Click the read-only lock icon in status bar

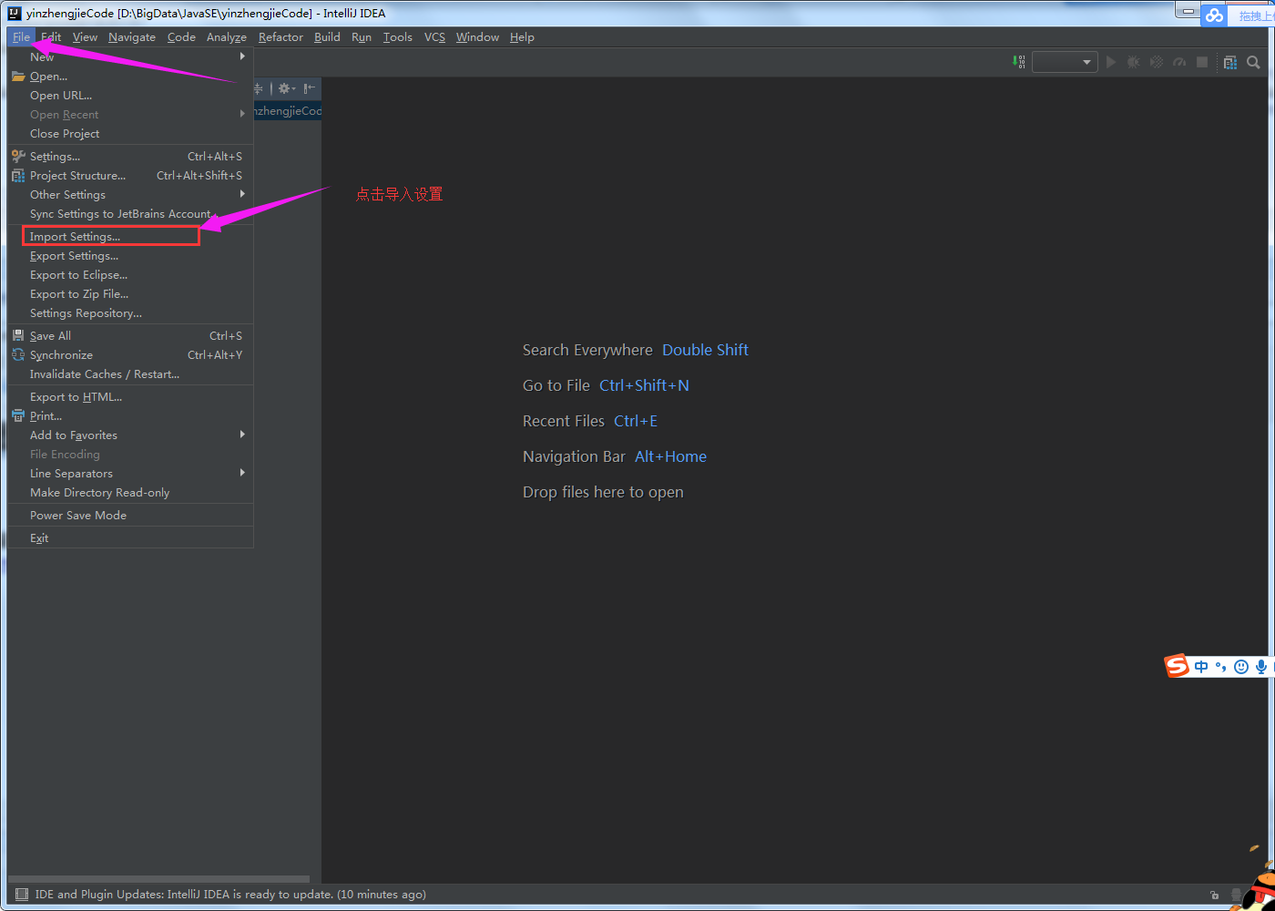point(1214,895)
